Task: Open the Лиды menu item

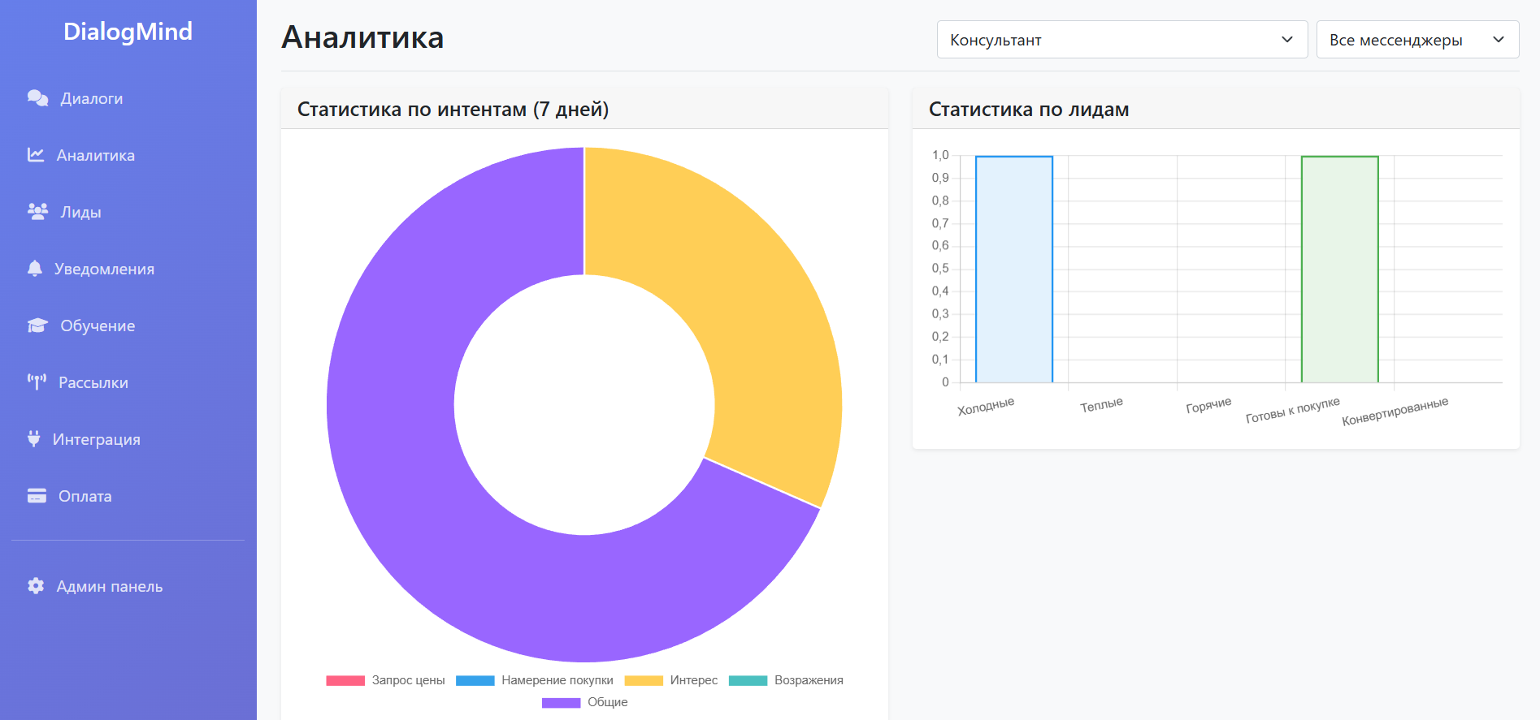Action: (80, 212)
